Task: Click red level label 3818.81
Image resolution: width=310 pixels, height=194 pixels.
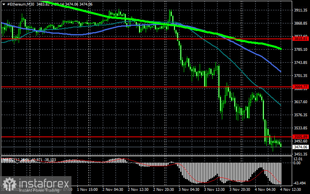Action: pos(301,39)
